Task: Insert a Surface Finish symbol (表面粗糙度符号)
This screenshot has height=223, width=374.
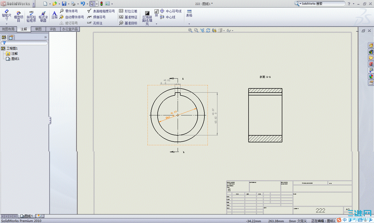Action: [x=101, y=11]
